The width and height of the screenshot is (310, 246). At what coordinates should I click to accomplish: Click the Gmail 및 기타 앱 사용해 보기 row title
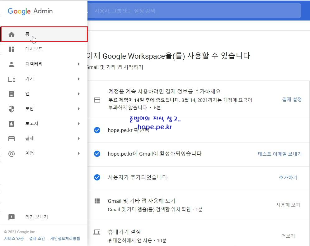(142, 201)
